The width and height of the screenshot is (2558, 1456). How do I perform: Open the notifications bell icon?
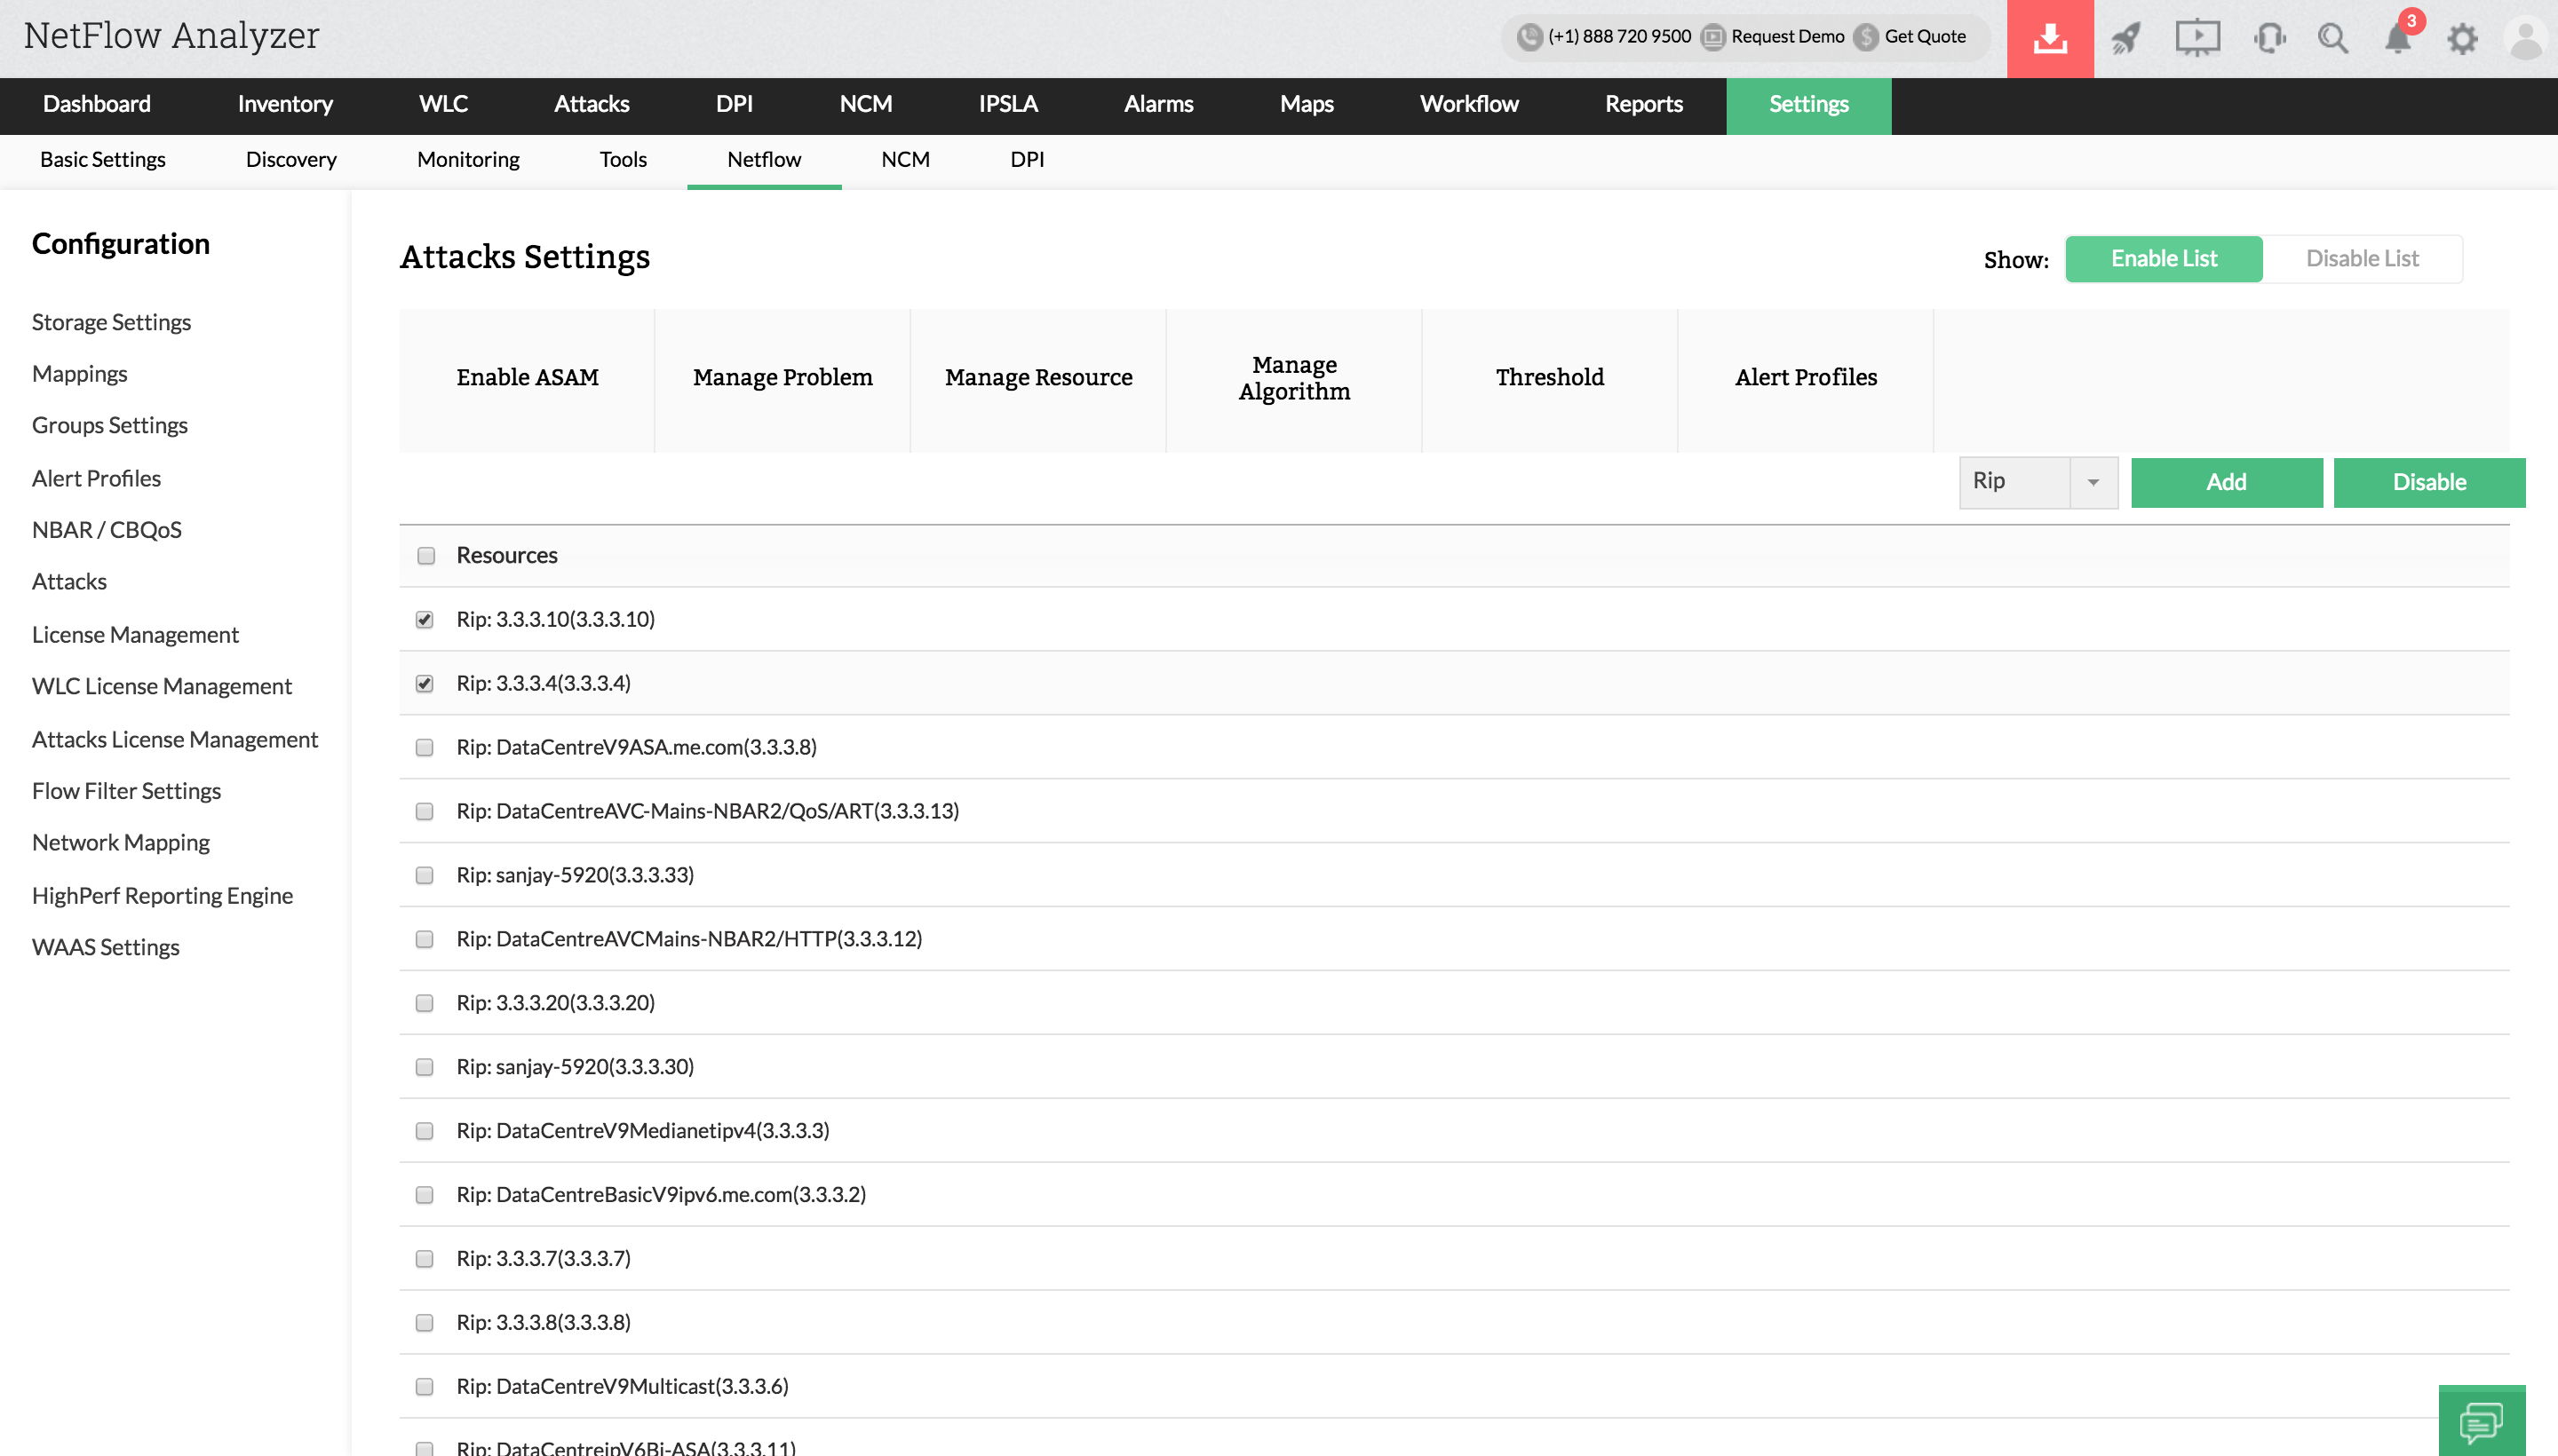2398,38
